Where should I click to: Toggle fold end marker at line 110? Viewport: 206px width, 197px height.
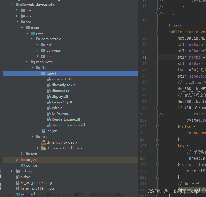pyautogui.click(x=158, y=177)
